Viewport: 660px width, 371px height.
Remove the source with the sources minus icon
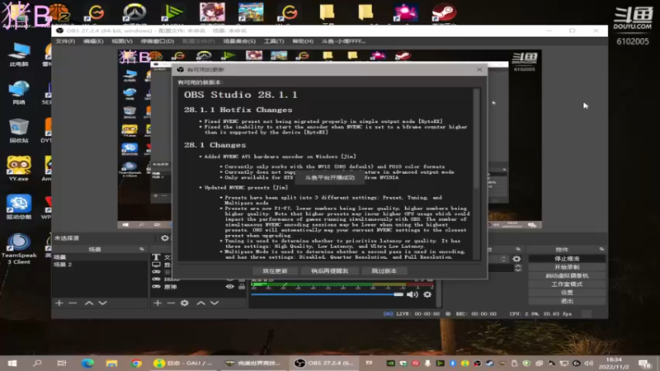[x=171, y=303]
